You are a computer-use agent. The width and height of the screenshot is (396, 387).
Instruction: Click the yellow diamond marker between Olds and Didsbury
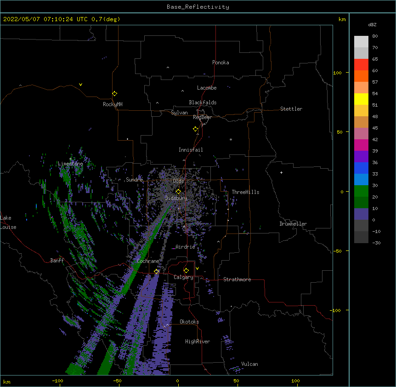coord(178,191)
